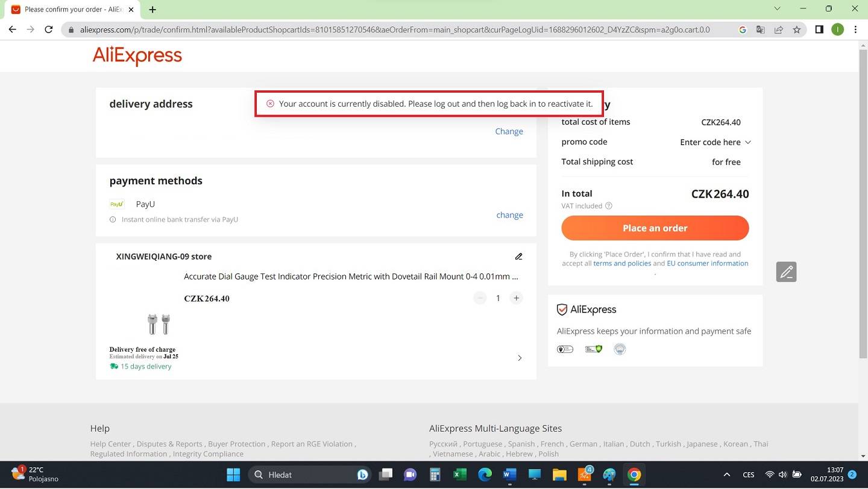Open the Windows Start menu
This screenshot has height=489, width=868.
(233, 475)
